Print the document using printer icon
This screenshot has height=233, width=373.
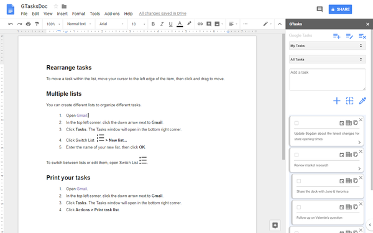[29, 24]
